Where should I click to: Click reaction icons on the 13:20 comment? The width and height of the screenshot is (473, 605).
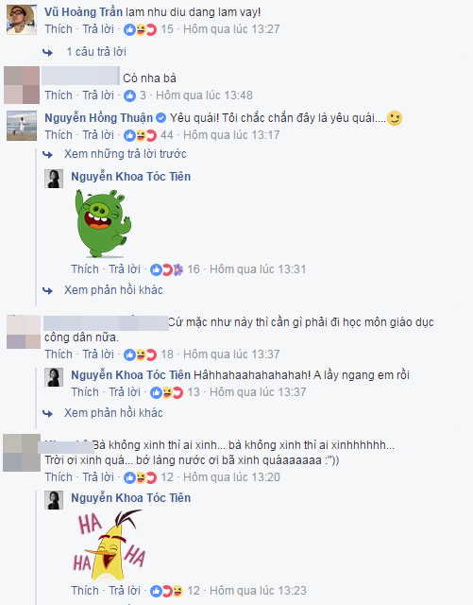click(140, 477)
